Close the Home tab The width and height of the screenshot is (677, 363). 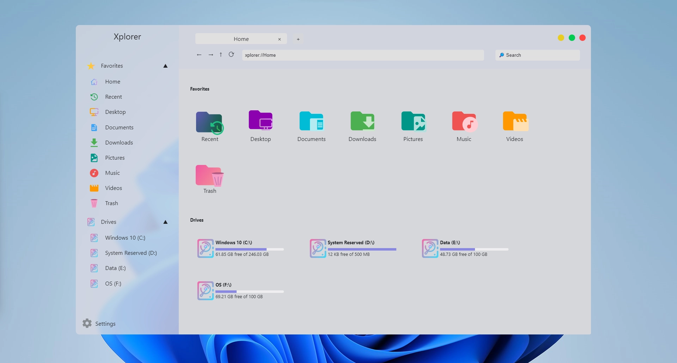[x=280, y=39]
